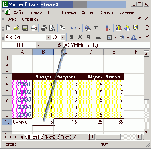
Task: Switch to the Лист2 sheet tab
Action: point(50,137)
